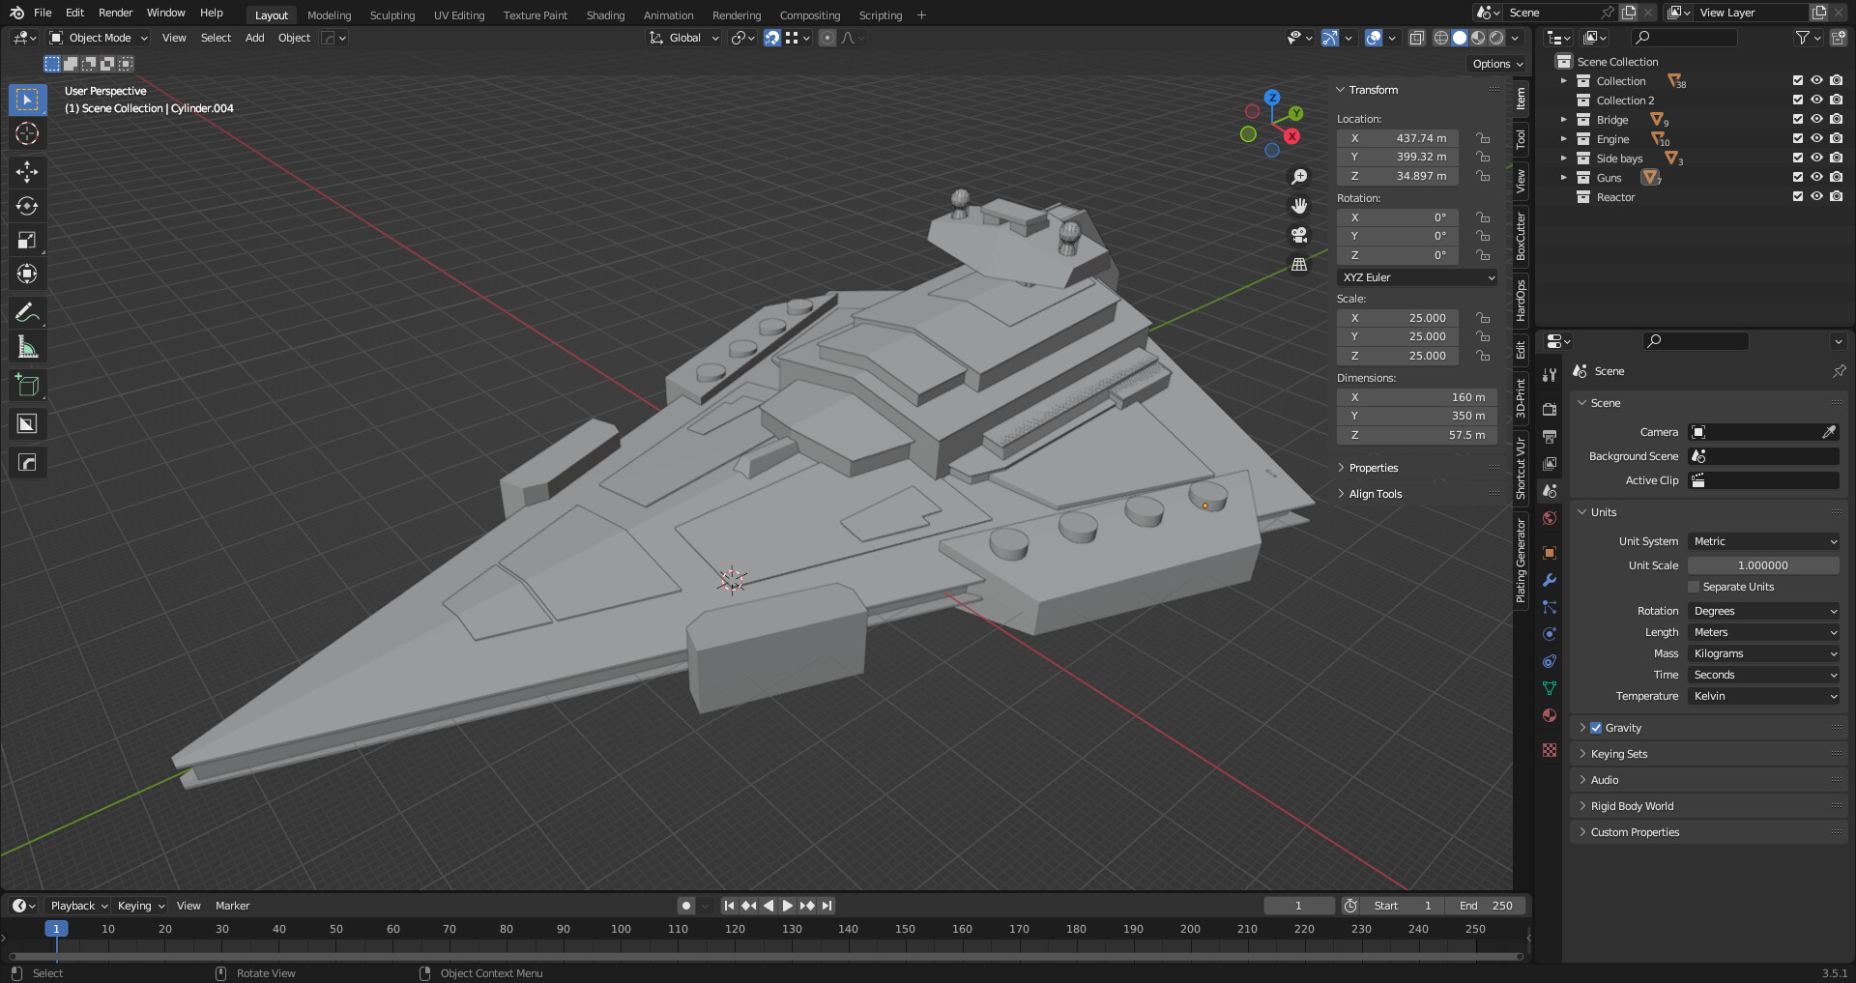Open the Render properties tab icon
The image size is (1856, 983).
pyautogui.click(x=1550, y=410)
